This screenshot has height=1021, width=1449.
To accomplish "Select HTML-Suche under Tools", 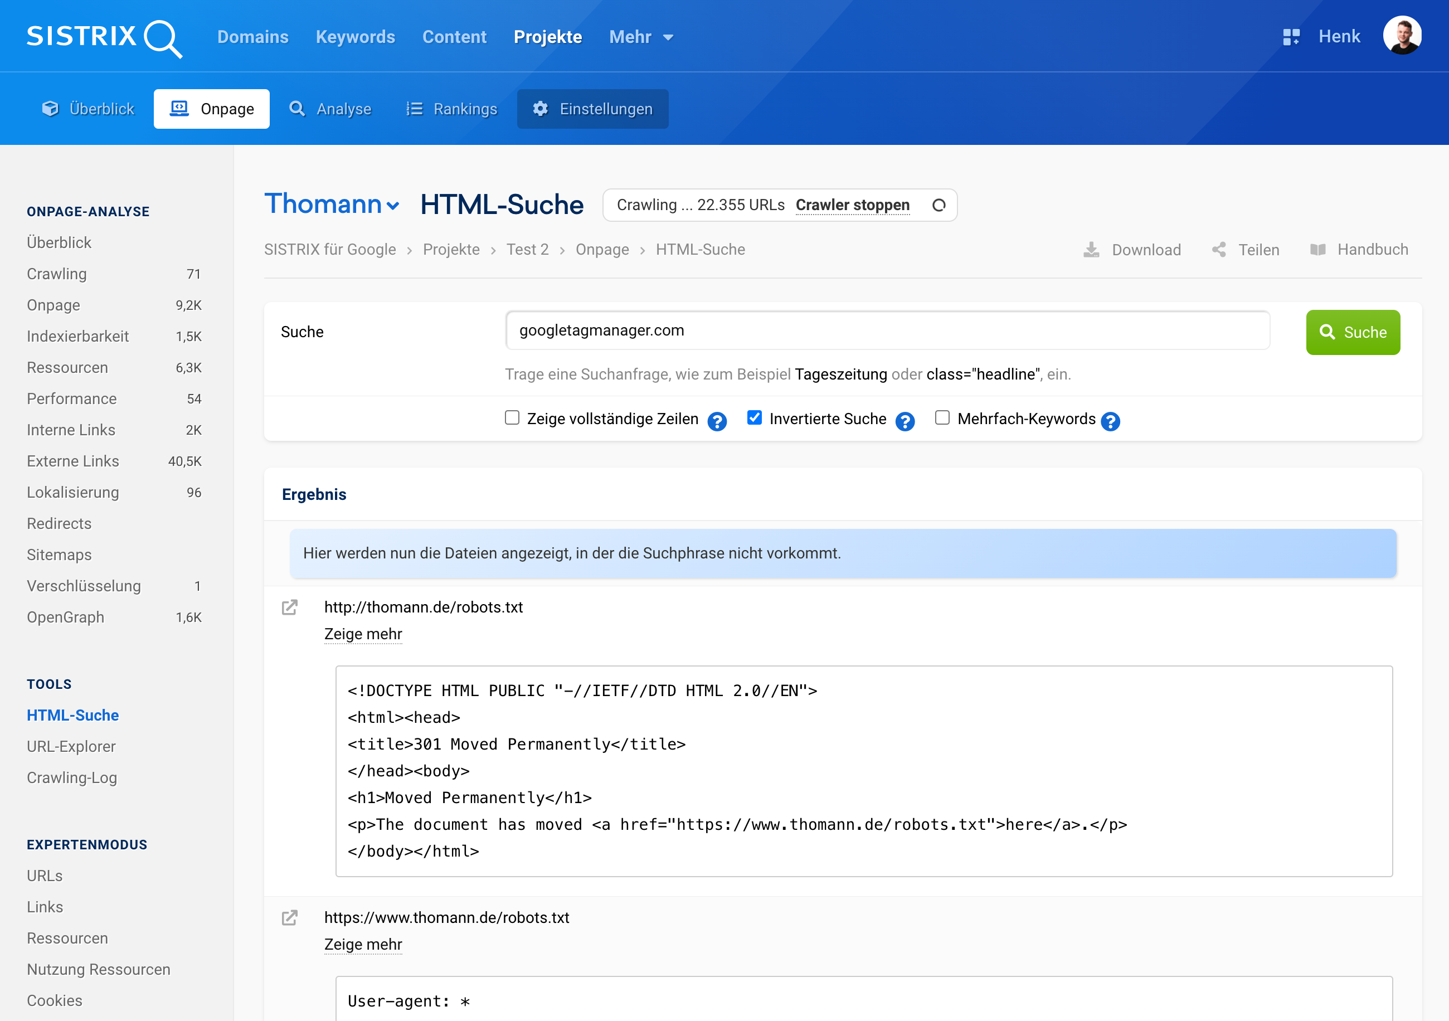I will (x=72, y=716).
